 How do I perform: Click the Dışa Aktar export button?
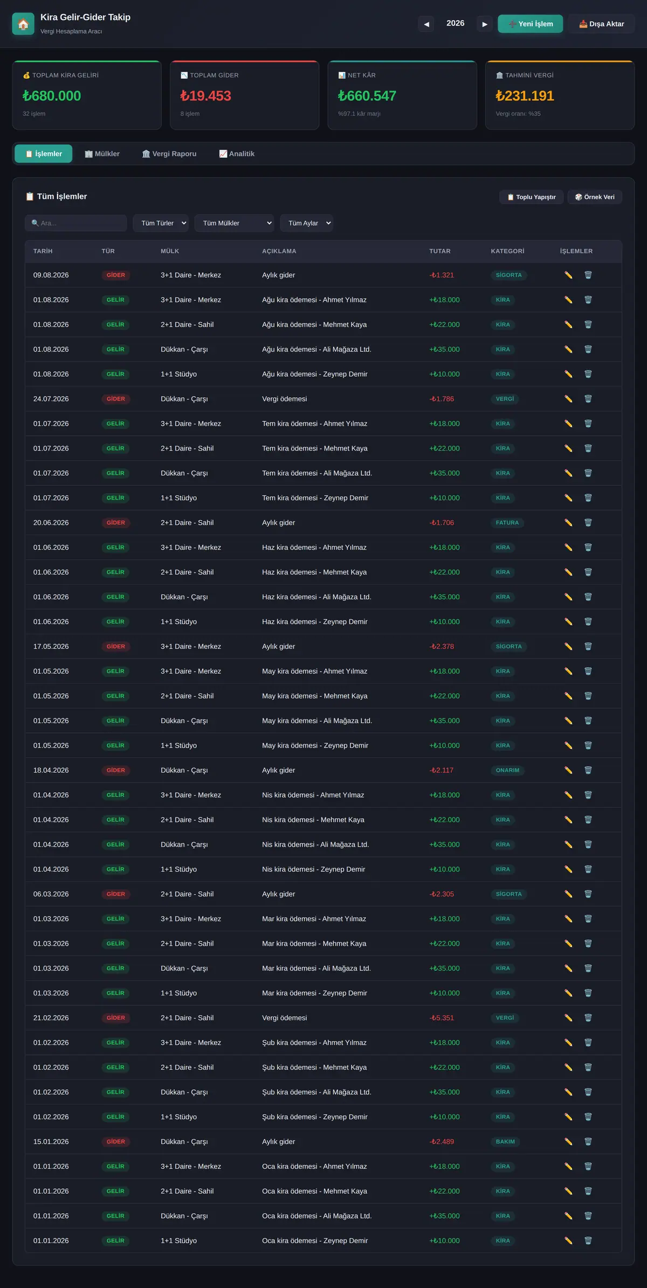tap(602, 24)
